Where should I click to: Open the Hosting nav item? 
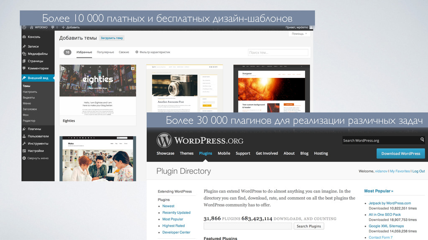point(321,153)
